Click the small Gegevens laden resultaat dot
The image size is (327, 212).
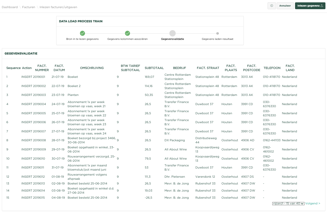[218, 33]
